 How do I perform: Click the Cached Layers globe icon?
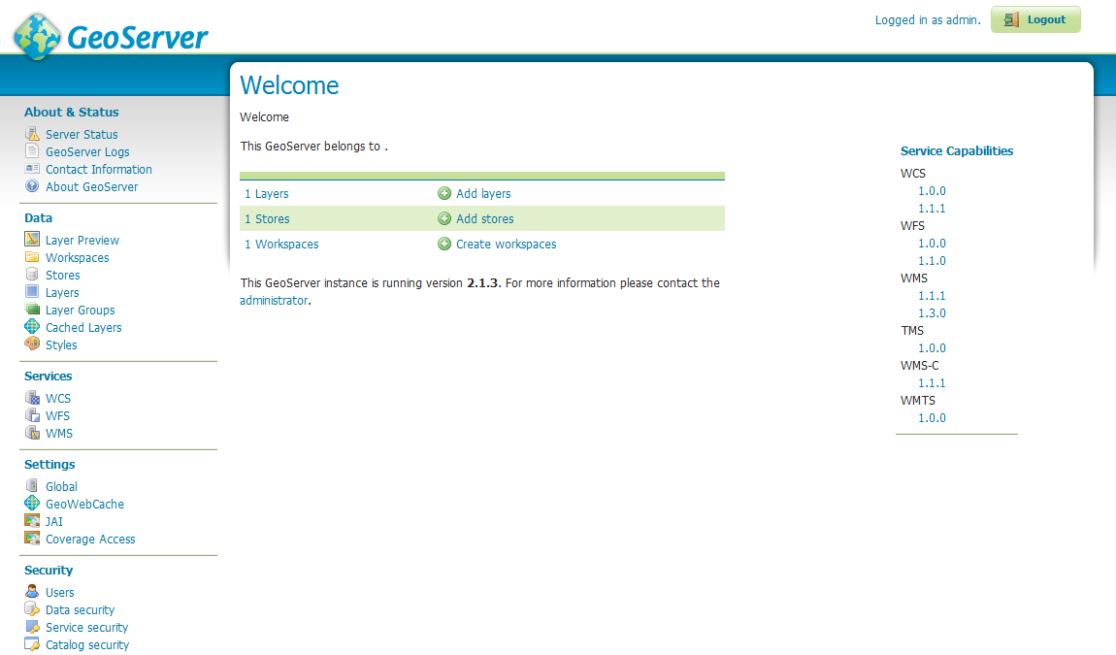click(x=32, y=327)
